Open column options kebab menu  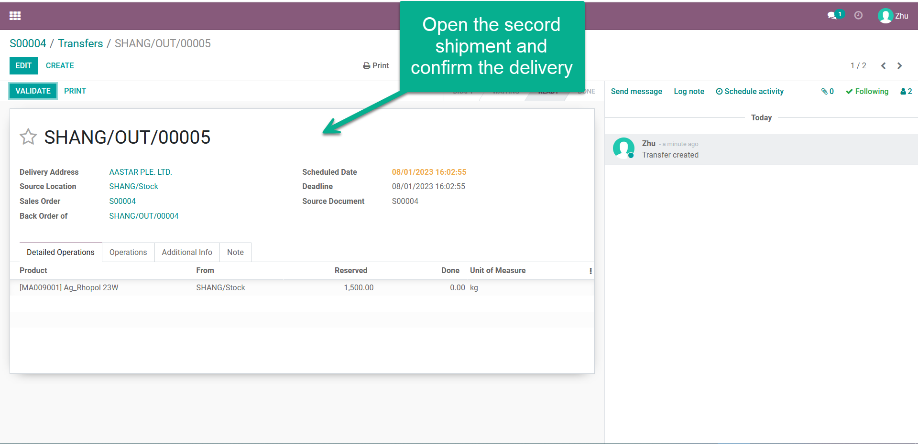(590, 271)
